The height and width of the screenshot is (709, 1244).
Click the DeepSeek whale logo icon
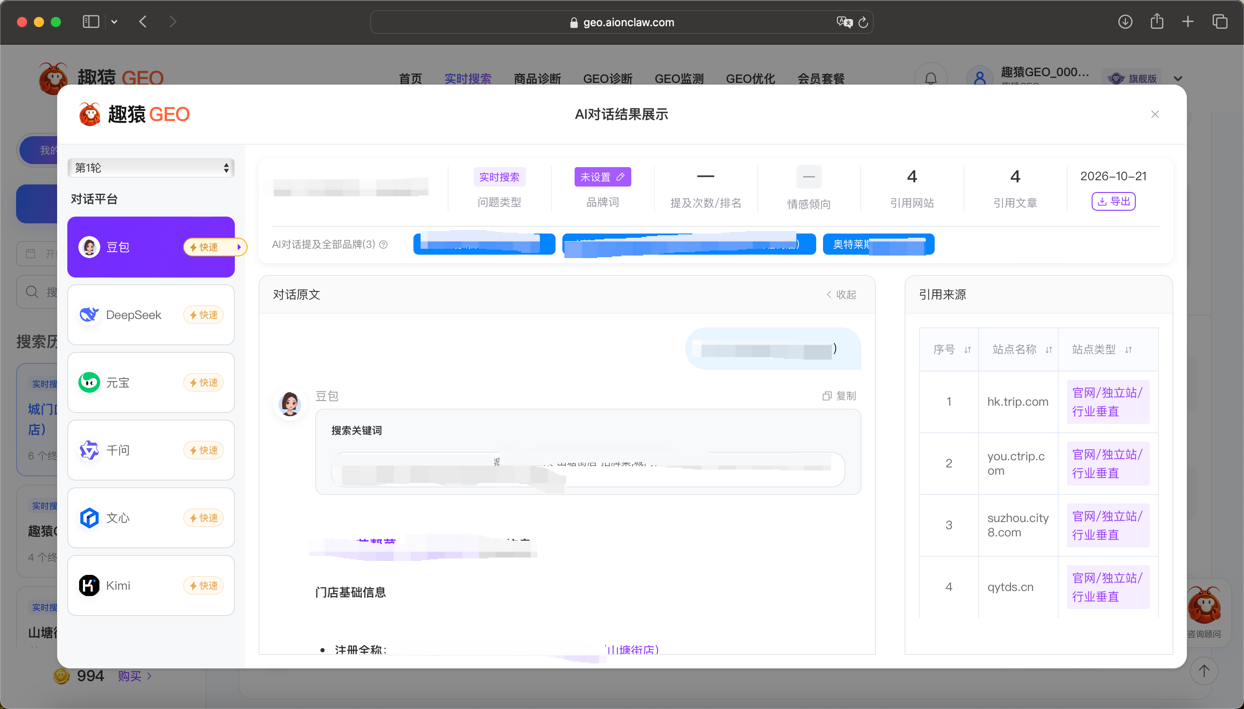(89, 315)
